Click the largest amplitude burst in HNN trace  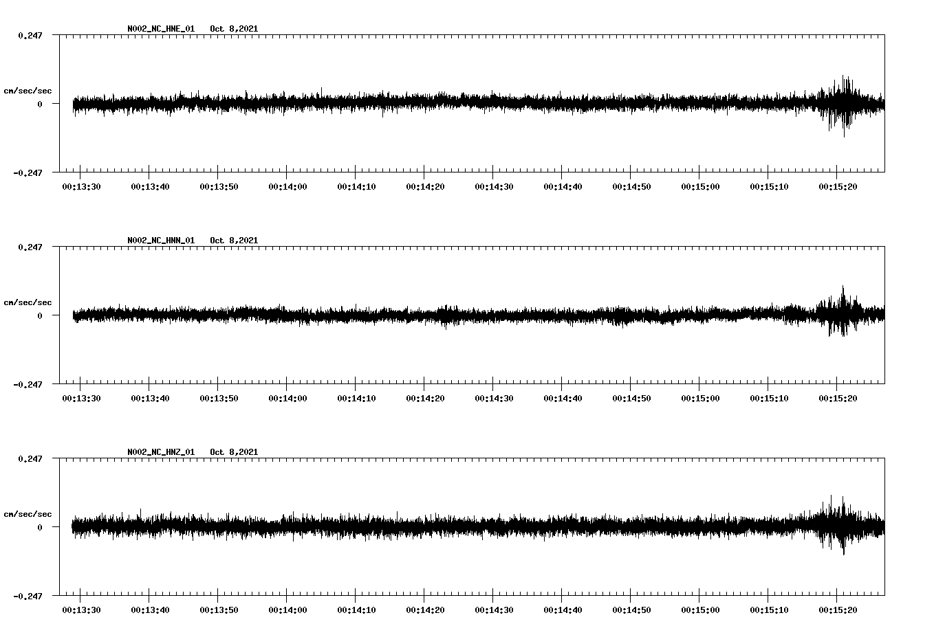click(843, 313)
